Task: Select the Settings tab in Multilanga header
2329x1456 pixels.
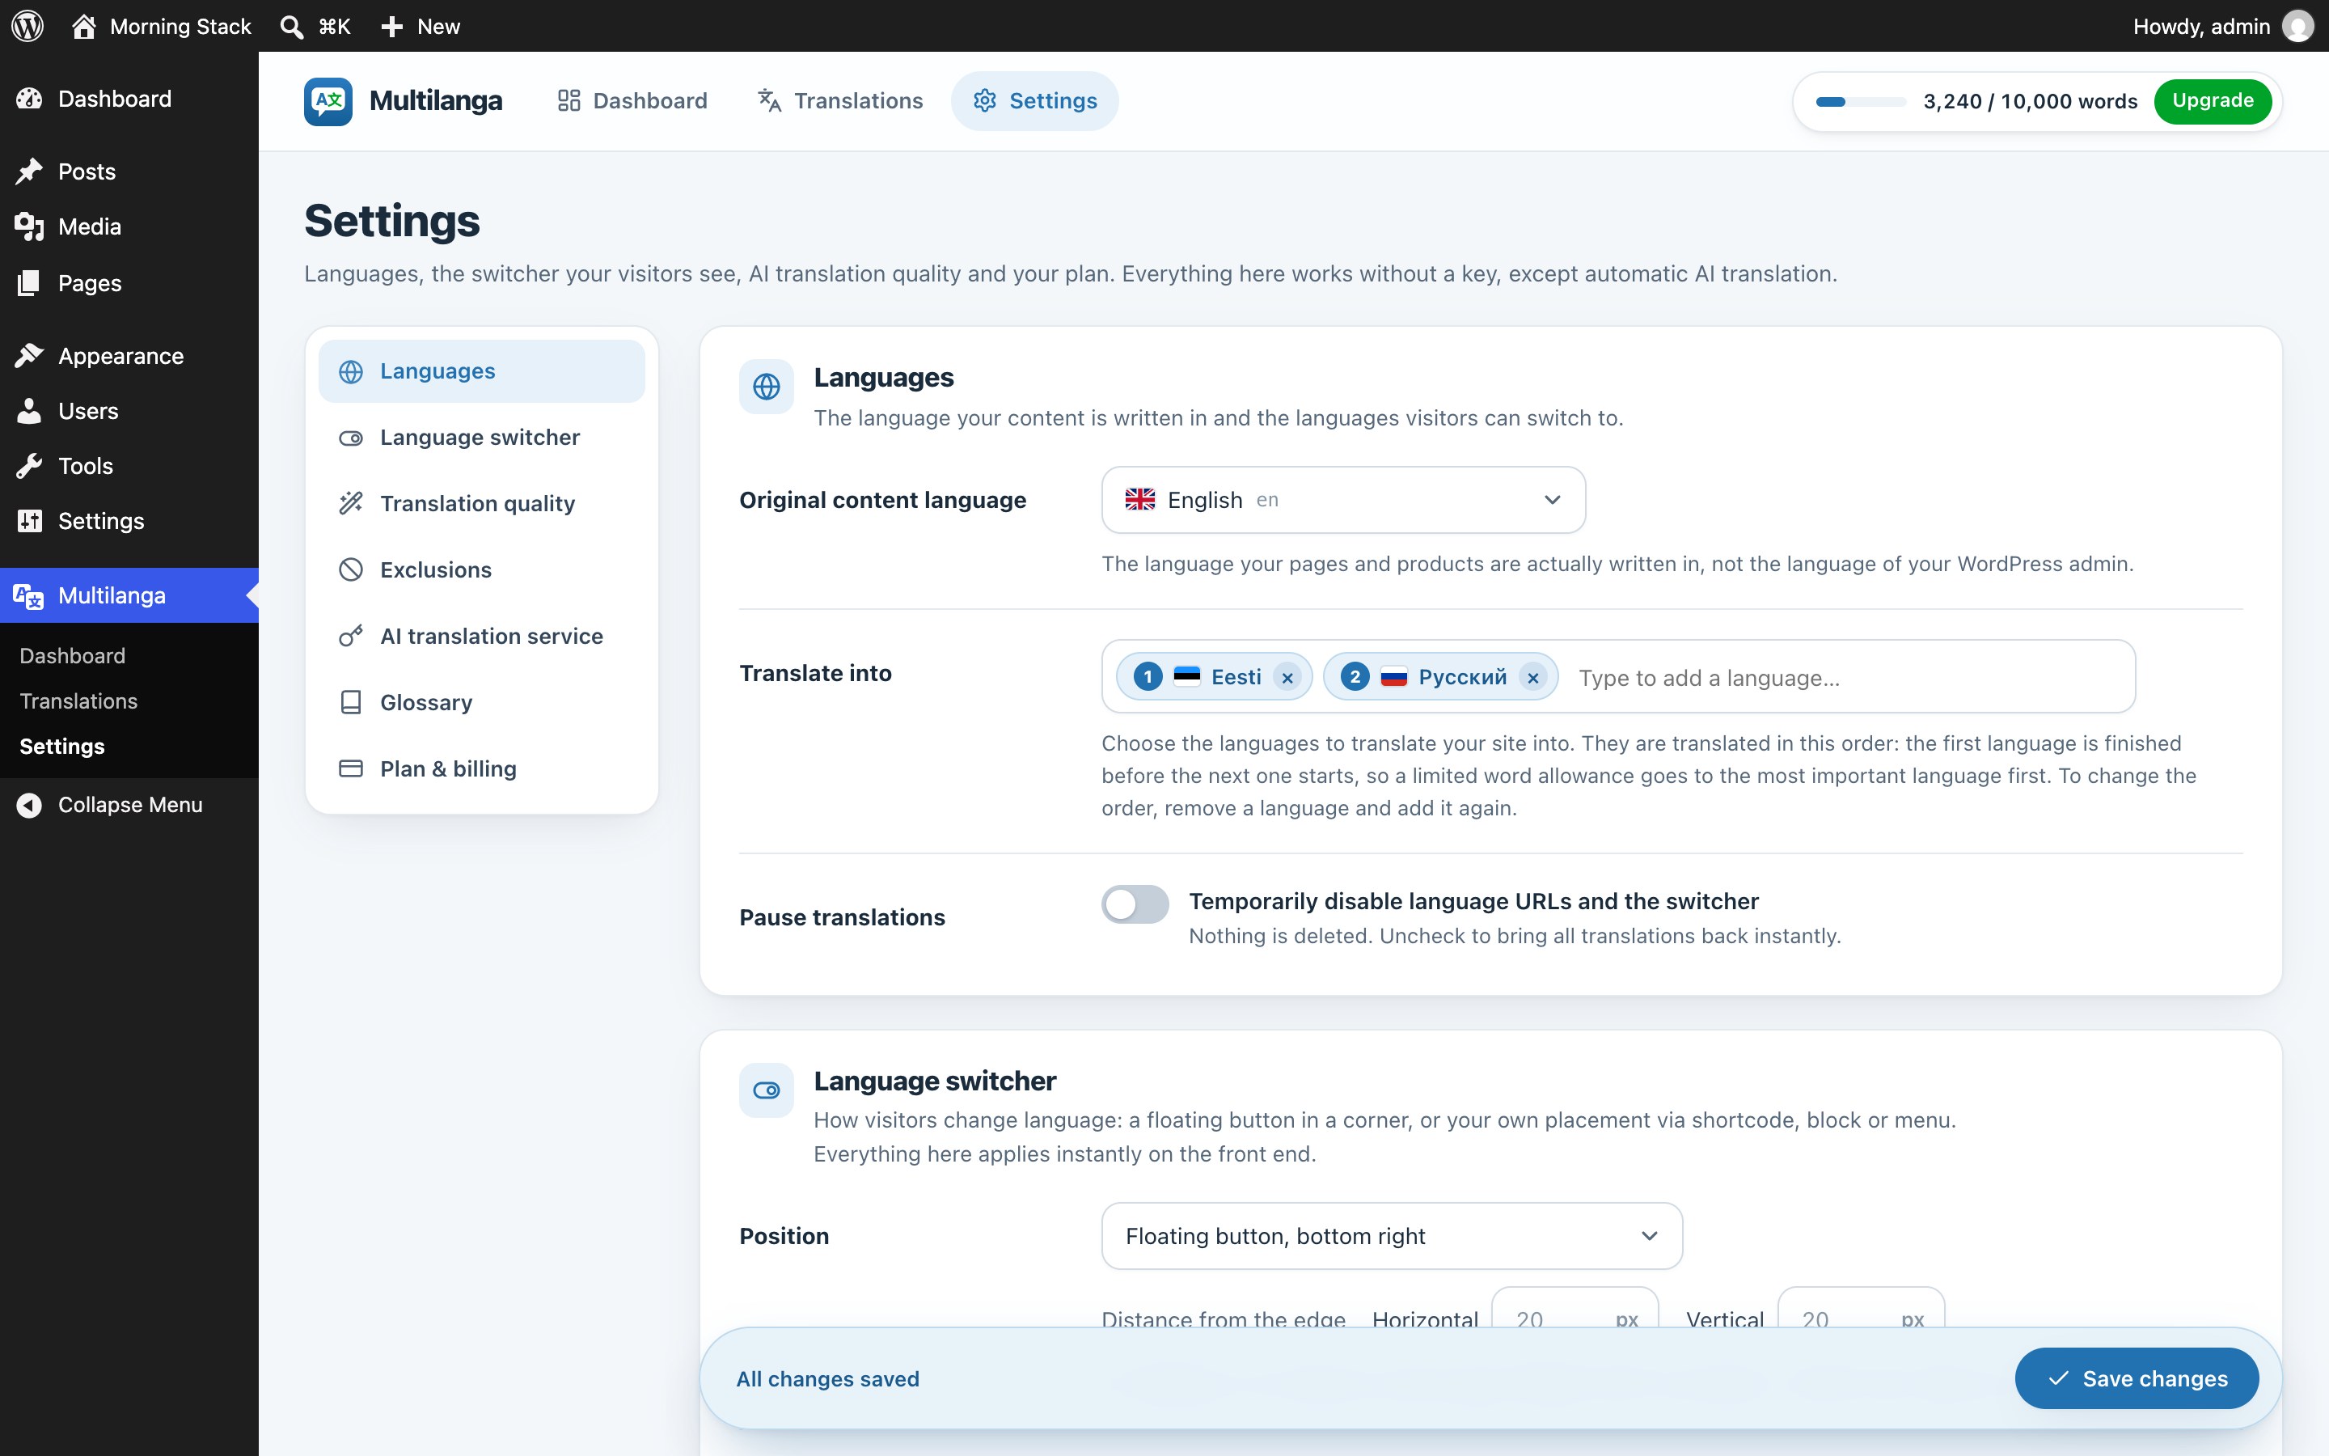Action: [1034, 101]
